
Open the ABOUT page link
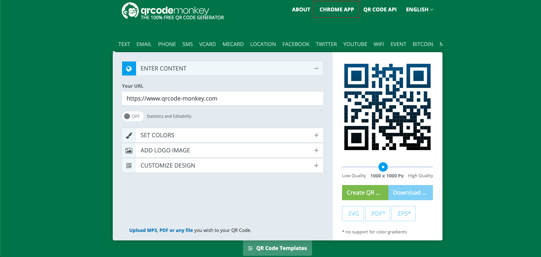[x=301, y=10]
